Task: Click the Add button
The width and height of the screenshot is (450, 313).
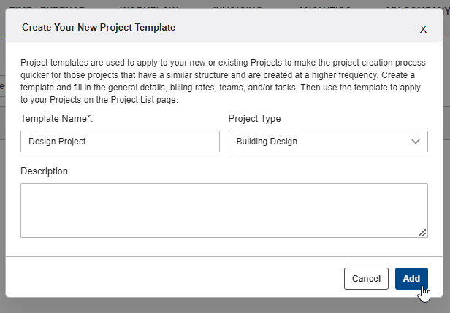Action: pos(411,279)
